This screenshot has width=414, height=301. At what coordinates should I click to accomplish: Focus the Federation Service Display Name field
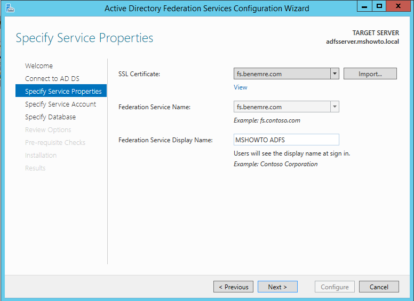pos(286,140)
